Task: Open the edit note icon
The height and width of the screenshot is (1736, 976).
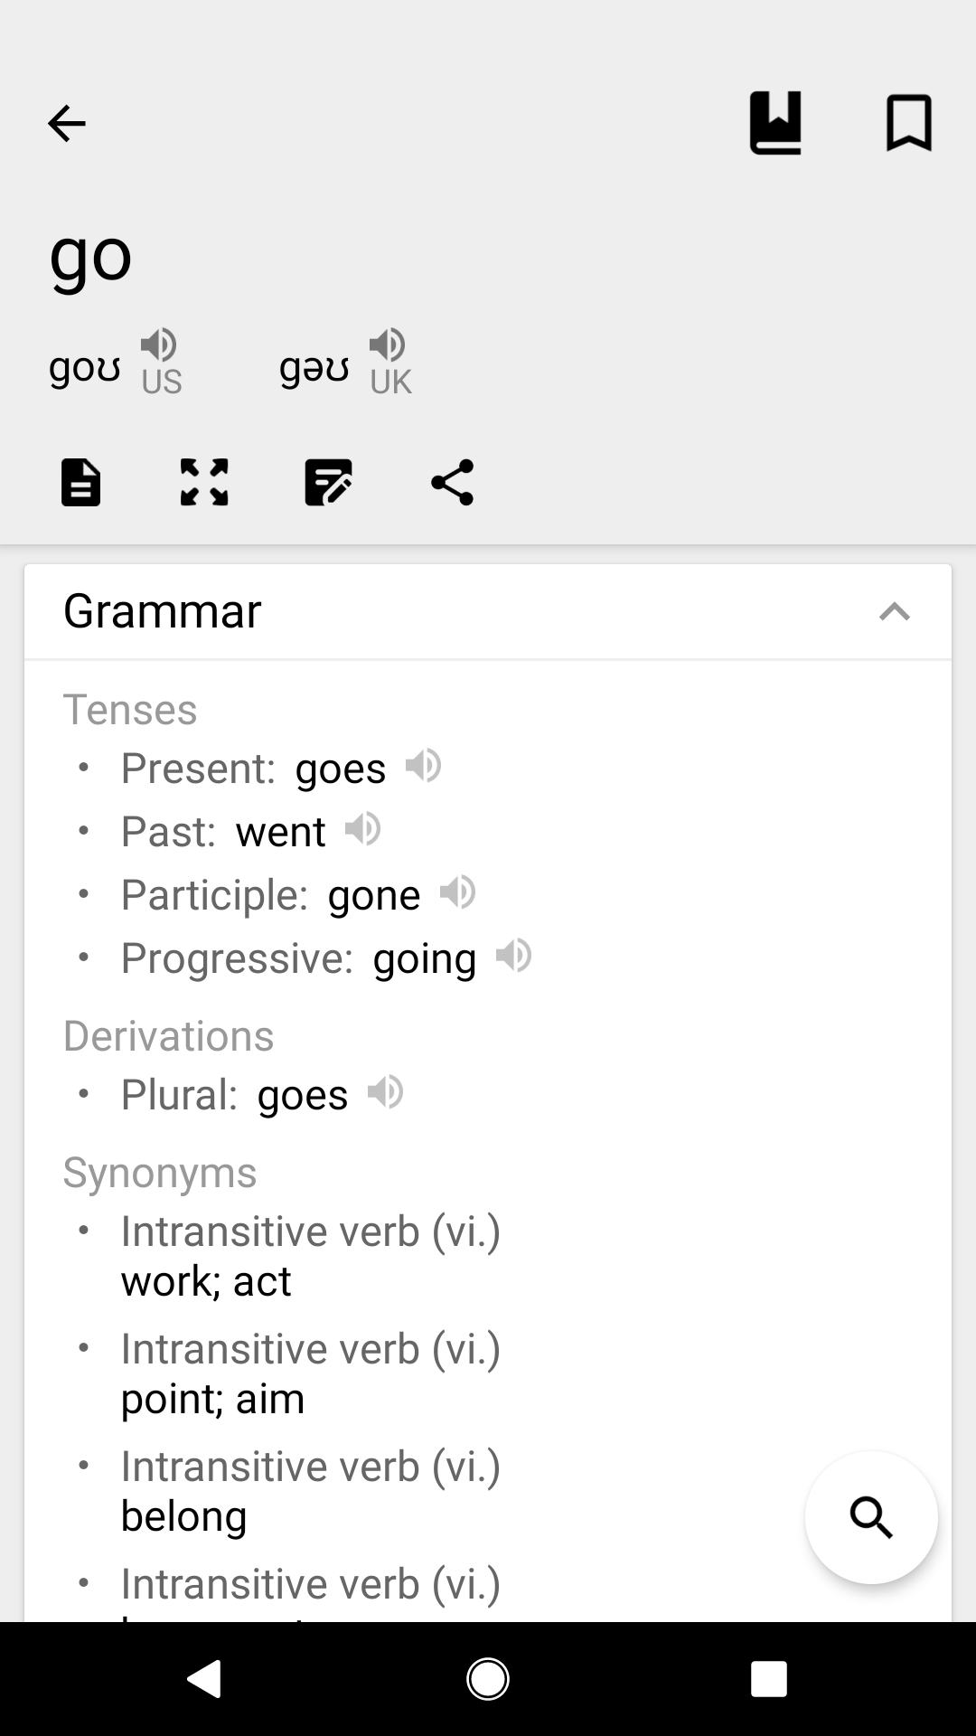Action: point(328,482)
